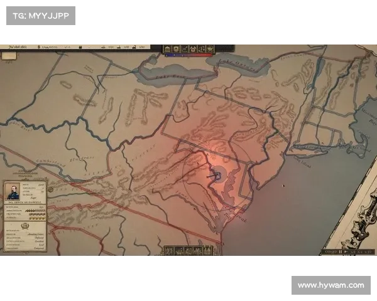This screenshot has width=377, height=301.
Task: Set game speed to x2
Action: coord(353,252)
